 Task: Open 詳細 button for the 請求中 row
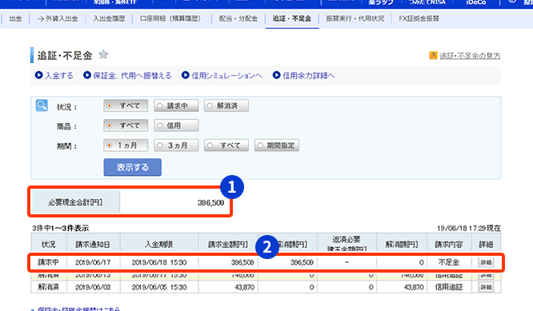486,262
